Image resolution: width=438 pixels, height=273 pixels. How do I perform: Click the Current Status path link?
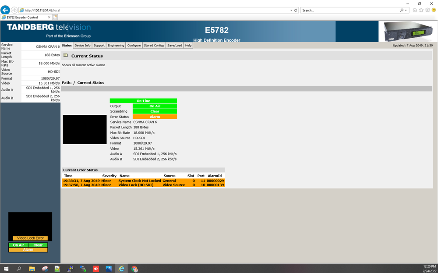coord(91,83)
